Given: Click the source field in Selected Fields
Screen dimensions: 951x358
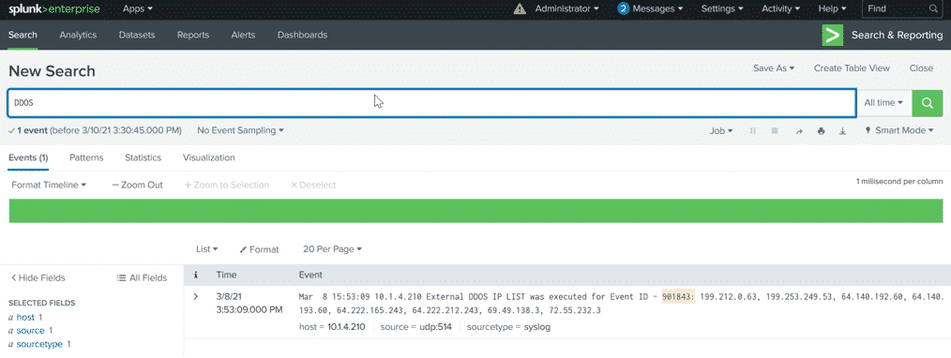Looking at the screenshot, I should pos(30,331).
